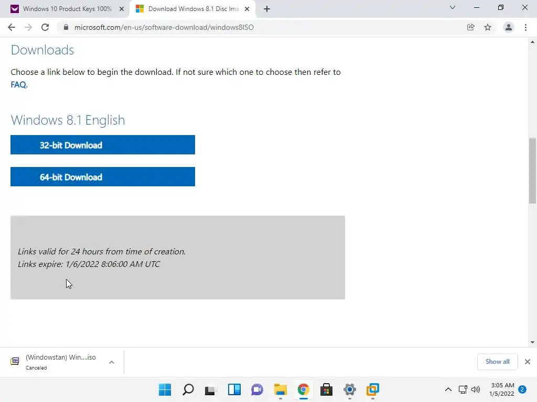Open a new browser tab
Image resolution: width=537 pixels, height=402 pixels.
pos(267,9)
